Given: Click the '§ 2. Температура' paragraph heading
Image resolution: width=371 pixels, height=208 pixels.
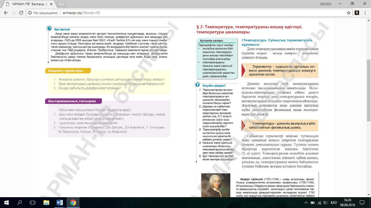Looking at the screenshot, I should pos(249,29).
